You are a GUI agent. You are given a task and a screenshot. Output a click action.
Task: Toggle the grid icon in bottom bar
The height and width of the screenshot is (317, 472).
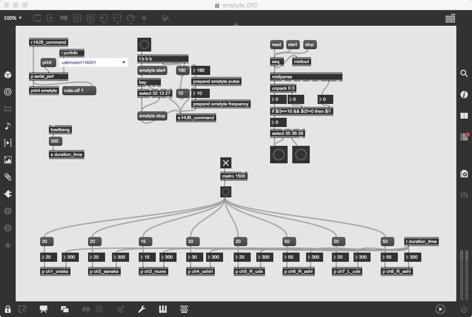[x=100, y=309]
